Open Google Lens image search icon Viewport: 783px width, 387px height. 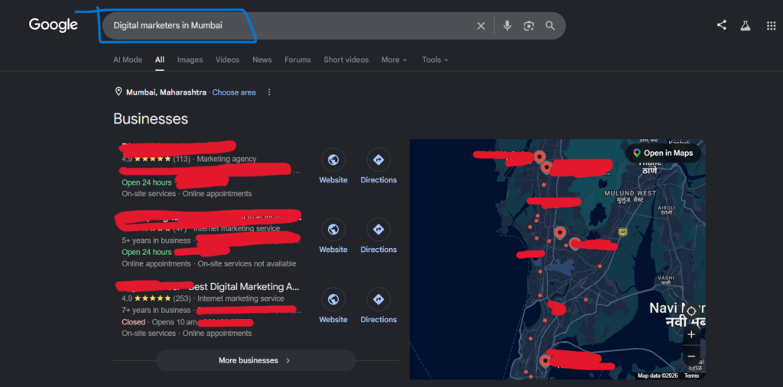click(529, 26)
